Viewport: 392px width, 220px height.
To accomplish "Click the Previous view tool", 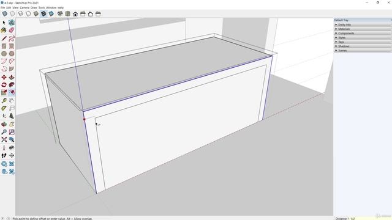I will (12, 140).
